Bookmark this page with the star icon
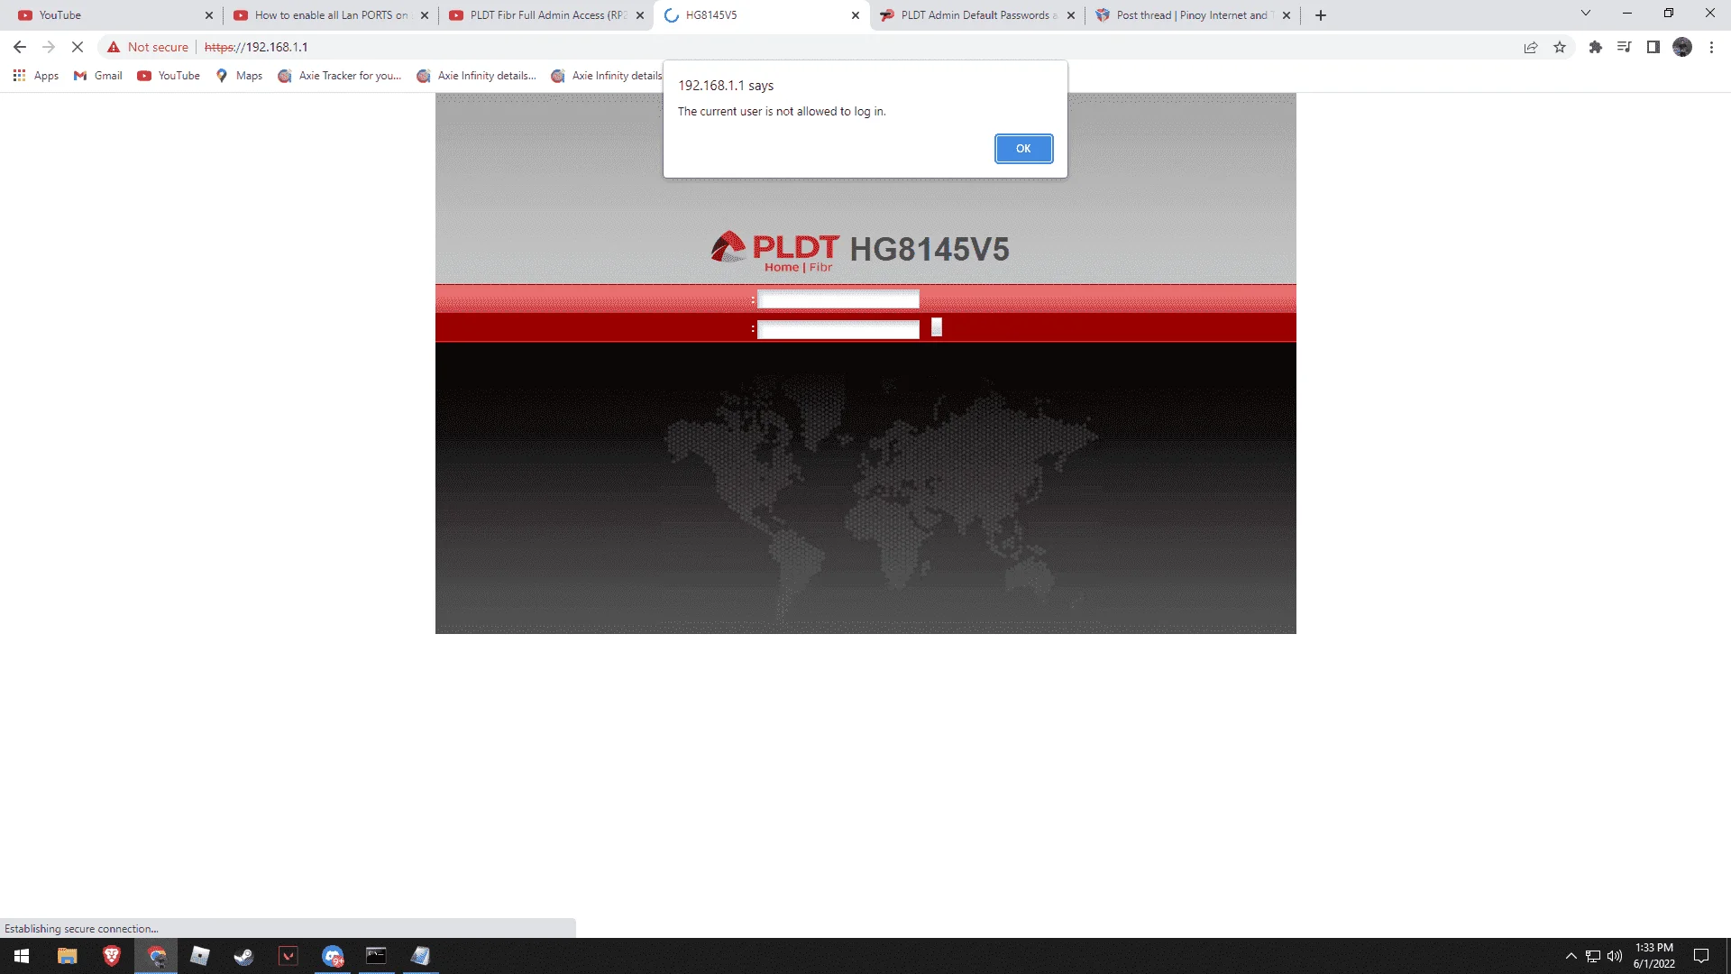Image resolution: width=1731 pixels, height=974 pixels. [1560, 47]
